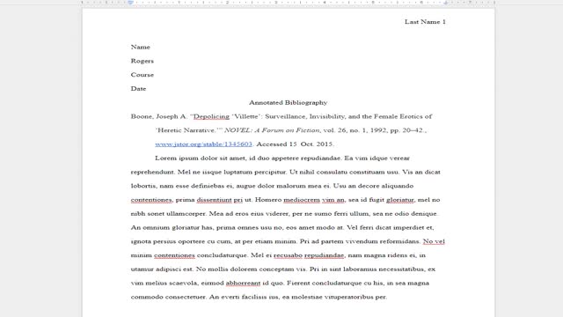Click the underlined word 'abhorreant'

click(243, 284)
